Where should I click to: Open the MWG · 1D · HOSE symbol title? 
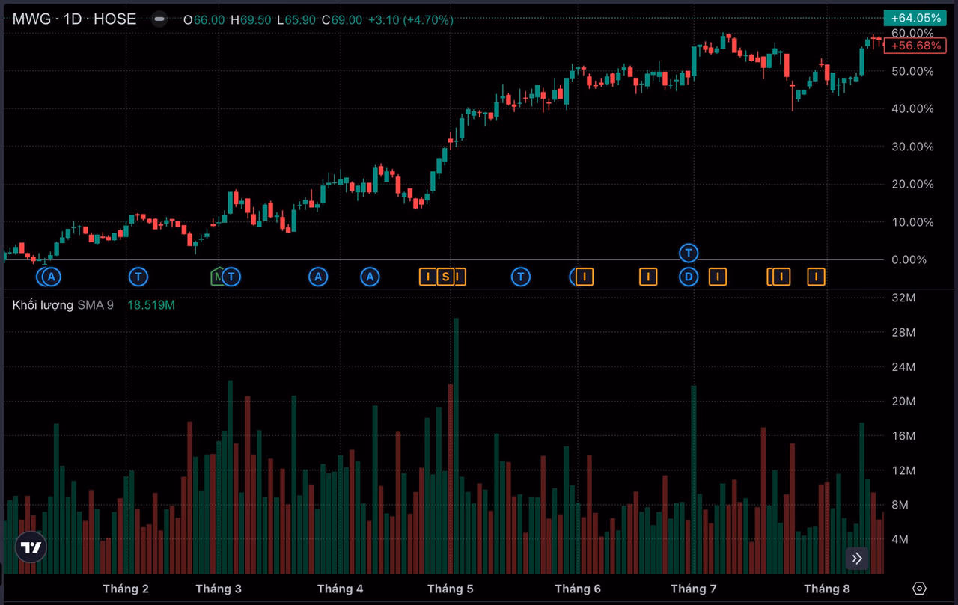[x=74, y=19]
